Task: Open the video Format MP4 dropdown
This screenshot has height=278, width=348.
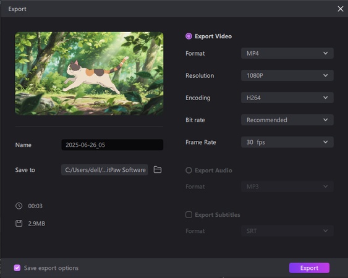Action: 287,53
